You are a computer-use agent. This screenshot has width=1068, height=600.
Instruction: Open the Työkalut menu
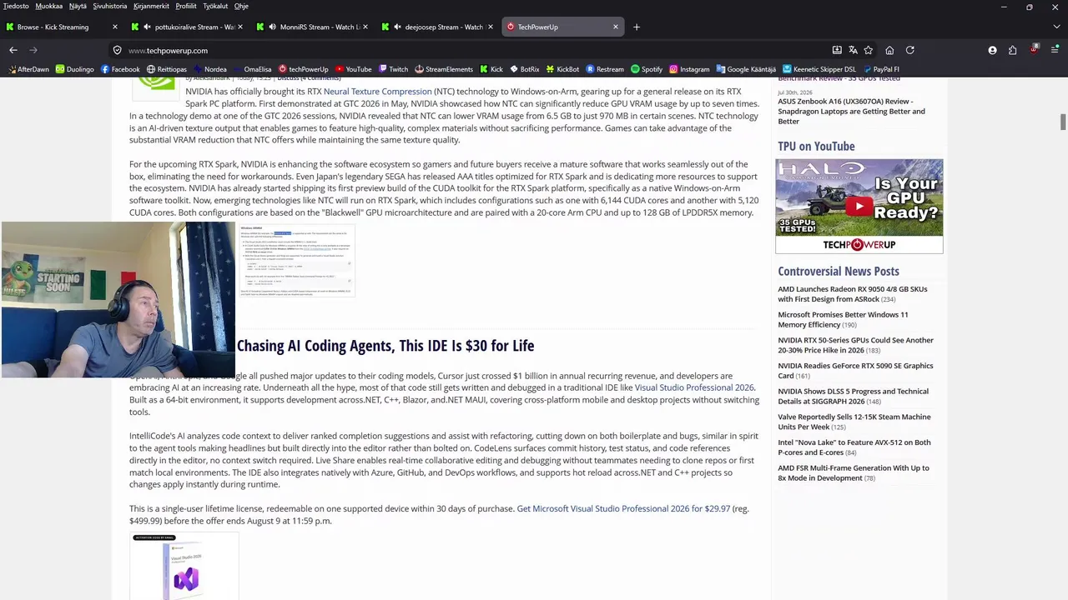(215, 6)
